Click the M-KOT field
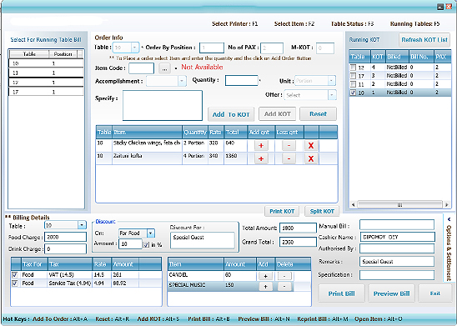Image resolution: width=457 pixels, height=326 pixels. (325, 48)
